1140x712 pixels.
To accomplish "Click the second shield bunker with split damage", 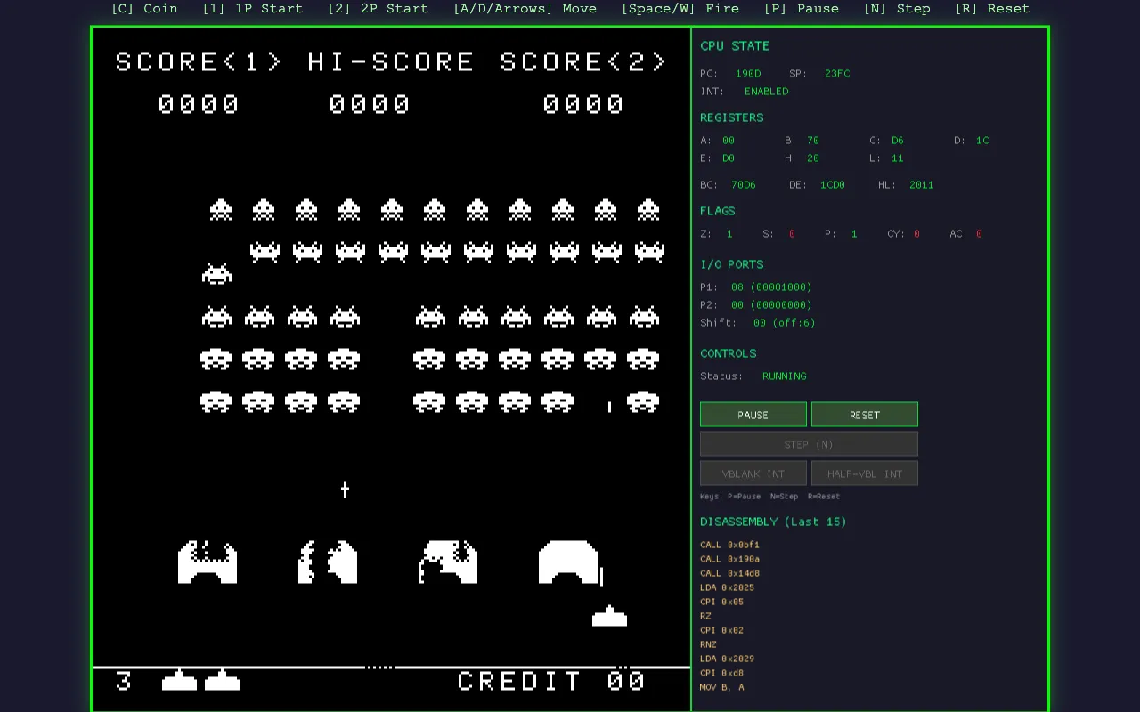I will 328,562.
